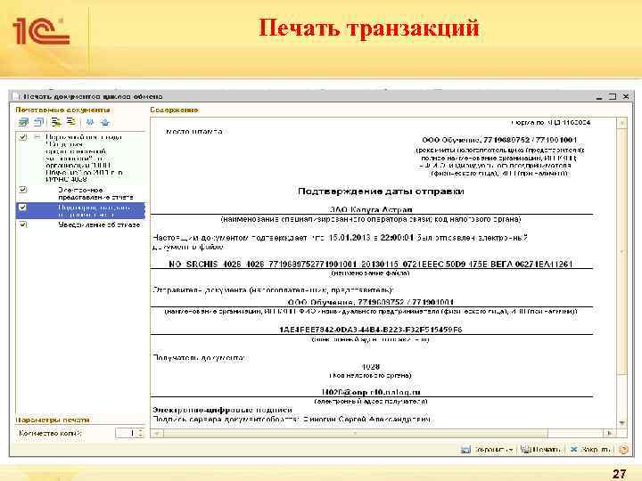Click the collapse all tree nodes icon

click(x=71, y=122)
